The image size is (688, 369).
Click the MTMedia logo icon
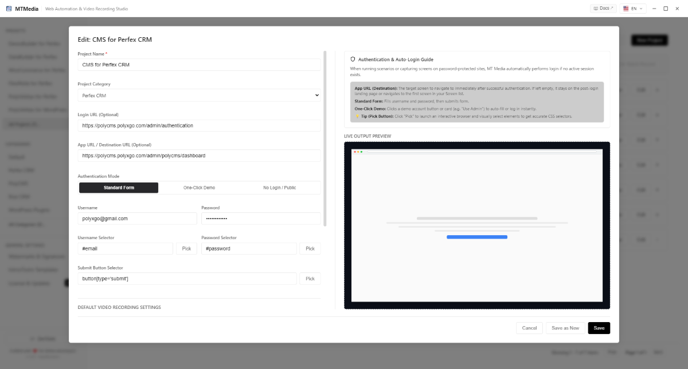pyautogui.click(x=9, y=9)
